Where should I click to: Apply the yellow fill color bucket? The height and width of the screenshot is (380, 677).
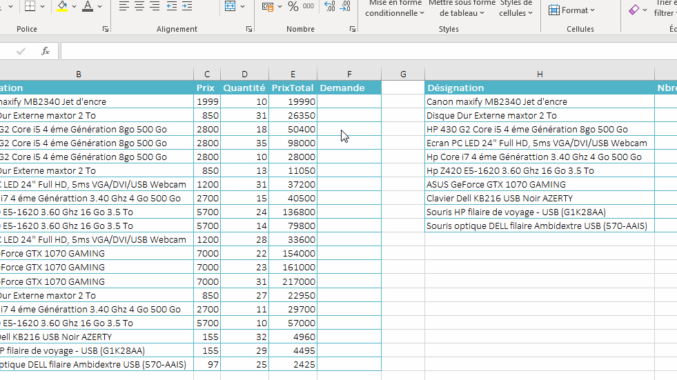pos(62,6)
